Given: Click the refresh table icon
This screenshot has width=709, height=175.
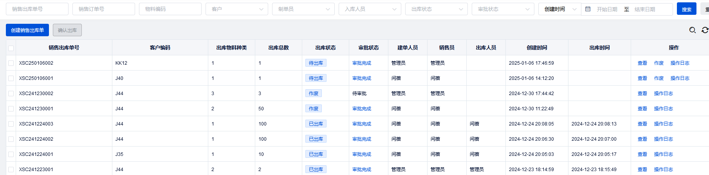Looking at the screenshot, I should (705, 30).
